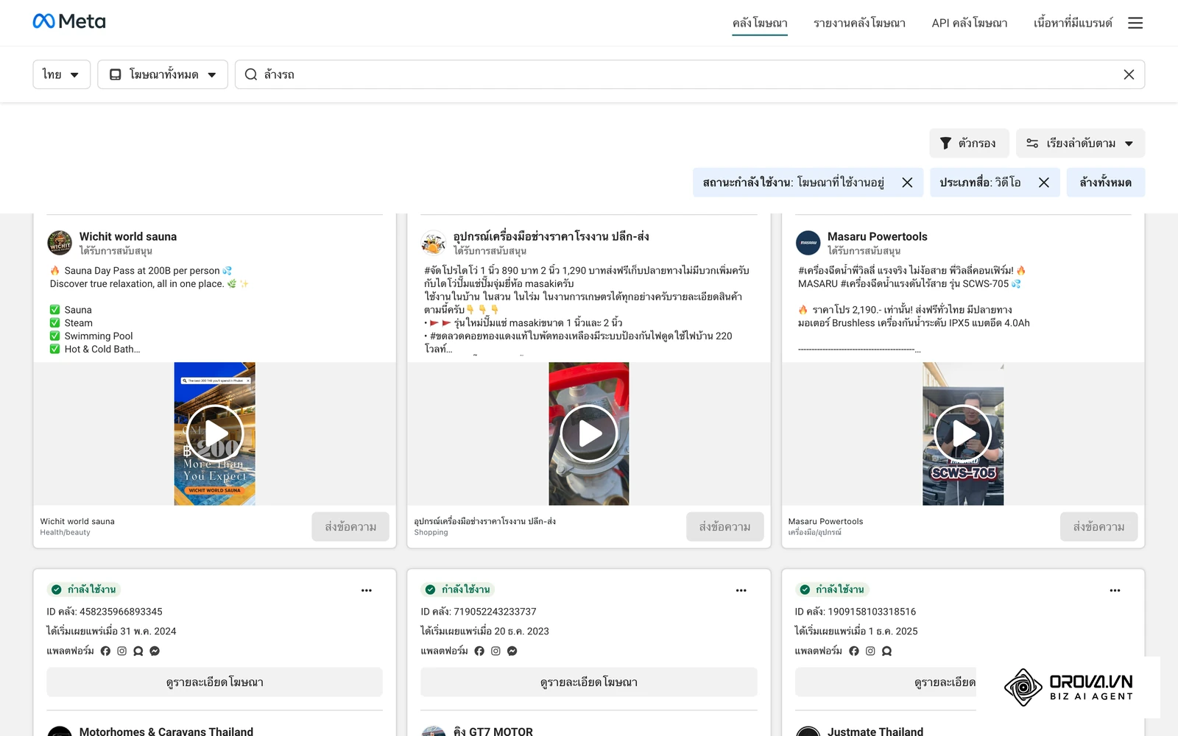Open more options for ad 719052243233737
1178x736 pixels.
741,590
